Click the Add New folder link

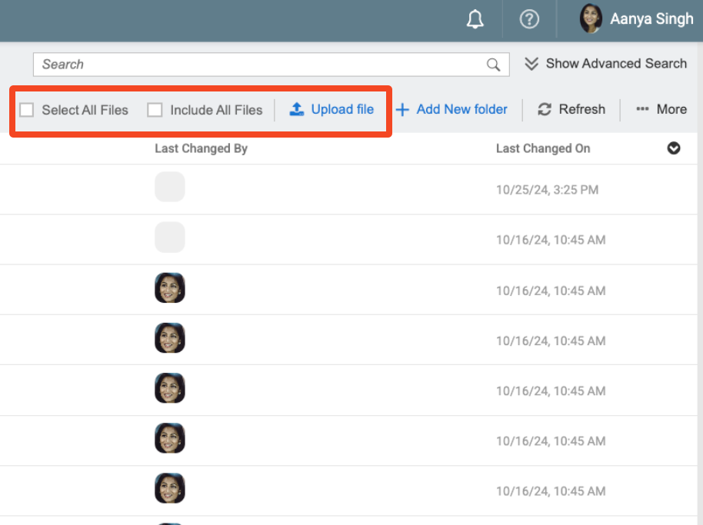[x=461, y=109]
